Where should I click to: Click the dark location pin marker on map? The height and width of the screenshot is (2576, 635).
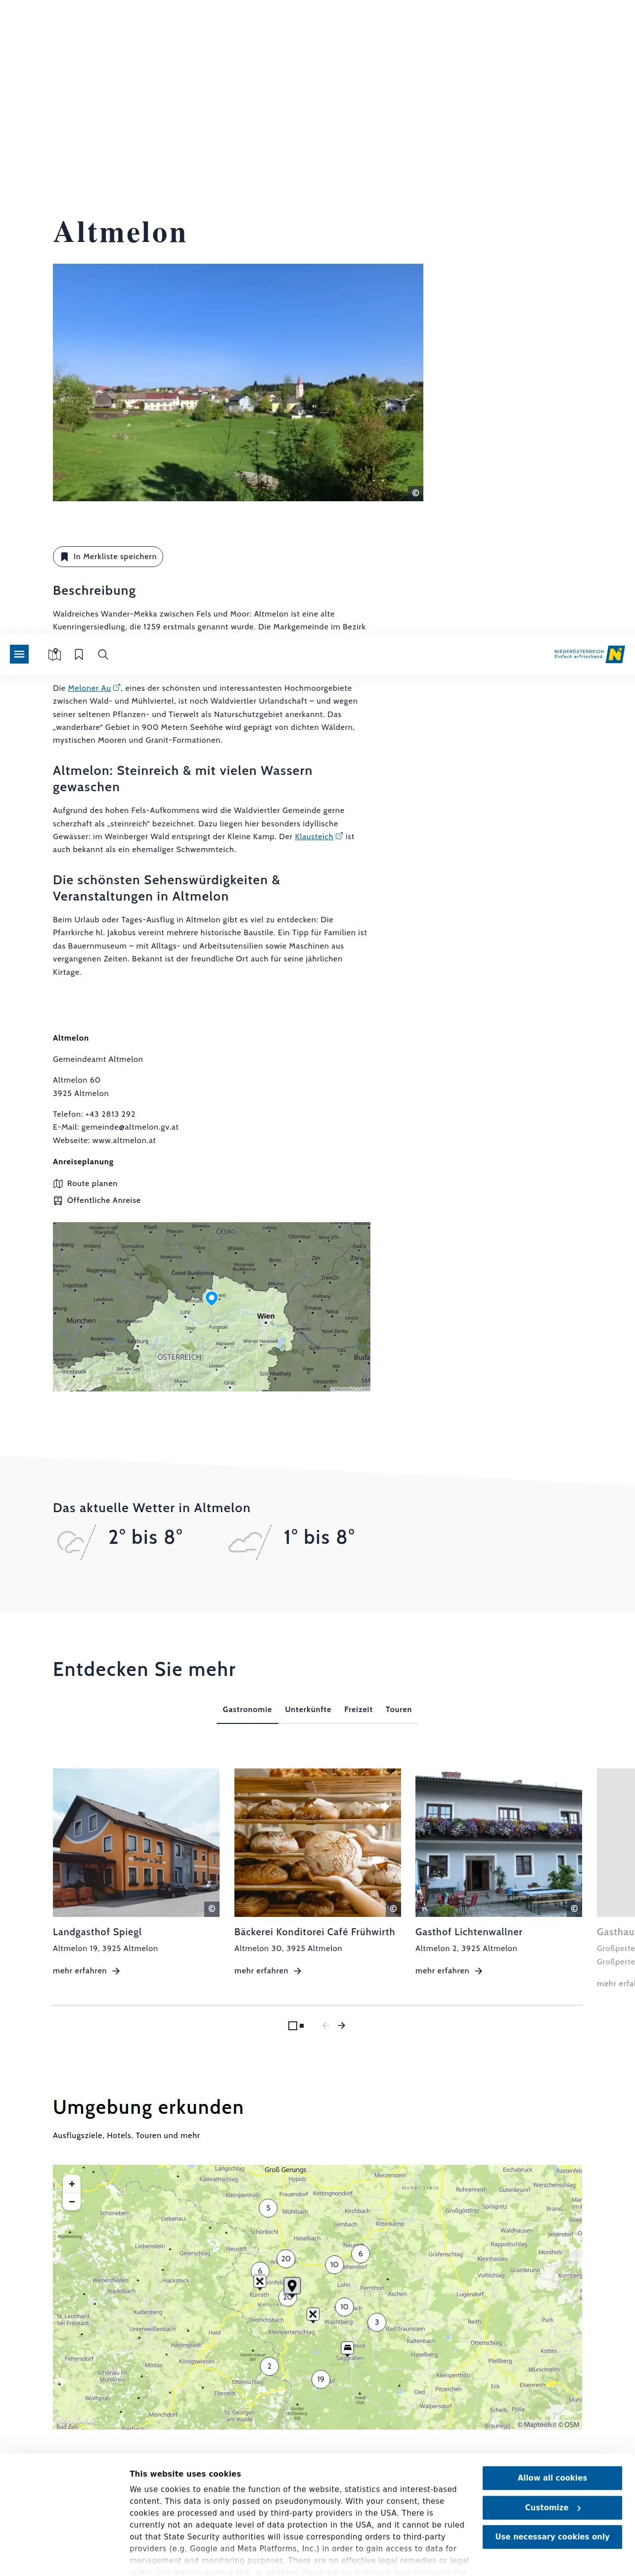(292, 2286)
